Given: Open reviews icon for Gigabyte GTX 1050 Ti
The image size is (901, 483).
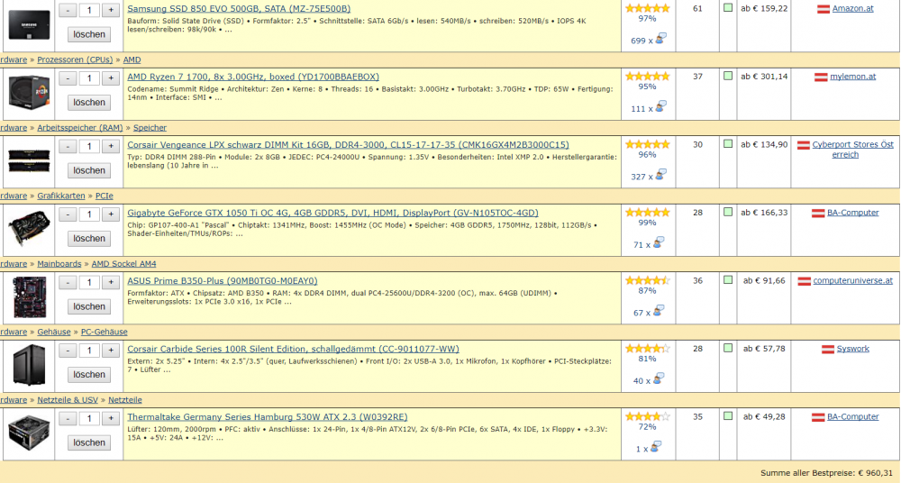Looking at the screenshot, I should tap(659, 242).
